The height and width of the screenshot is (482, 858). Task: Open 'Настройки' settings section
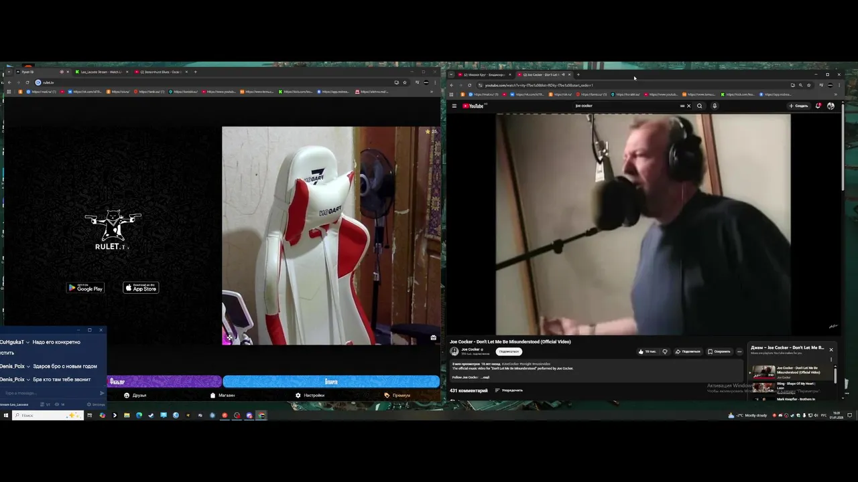click(x=310, y=396)
